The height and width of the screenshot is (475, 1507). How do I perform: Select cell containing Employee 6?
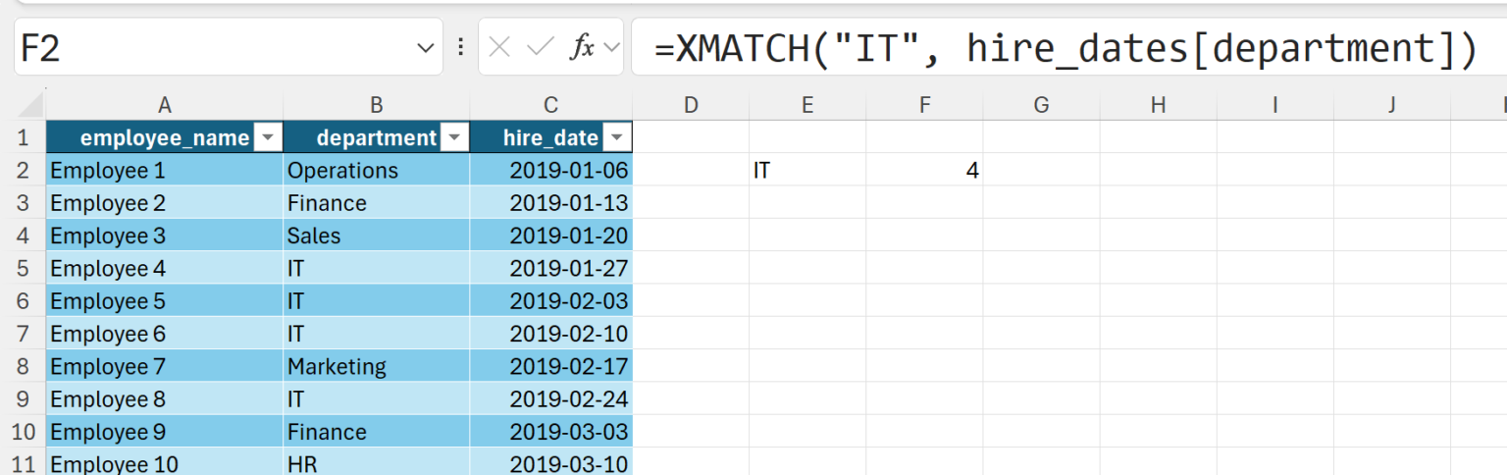[165, 334]
